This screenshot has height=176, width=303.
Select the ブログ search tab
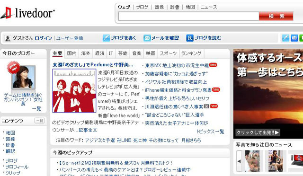142,7
